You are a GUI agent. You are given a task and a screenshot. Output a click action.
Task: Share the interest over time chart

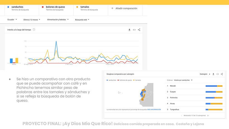coord(139,30)
